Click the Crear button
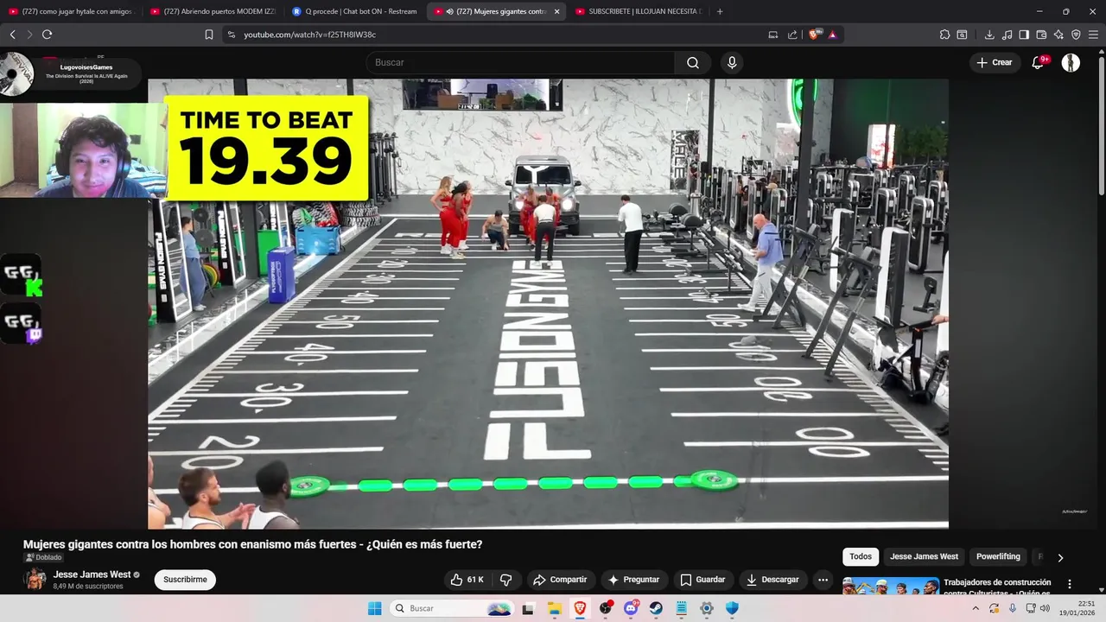 pyautogui.click(x=995, y=62)
